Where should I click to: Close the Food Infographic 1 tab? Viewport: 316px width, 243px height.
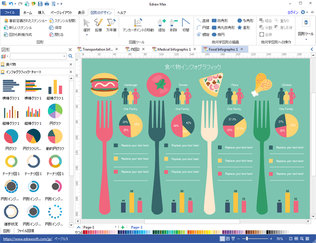point(242,49)
